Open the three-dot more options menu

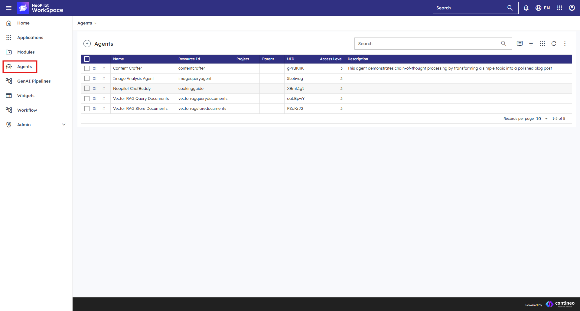click(x=565, y=44)
